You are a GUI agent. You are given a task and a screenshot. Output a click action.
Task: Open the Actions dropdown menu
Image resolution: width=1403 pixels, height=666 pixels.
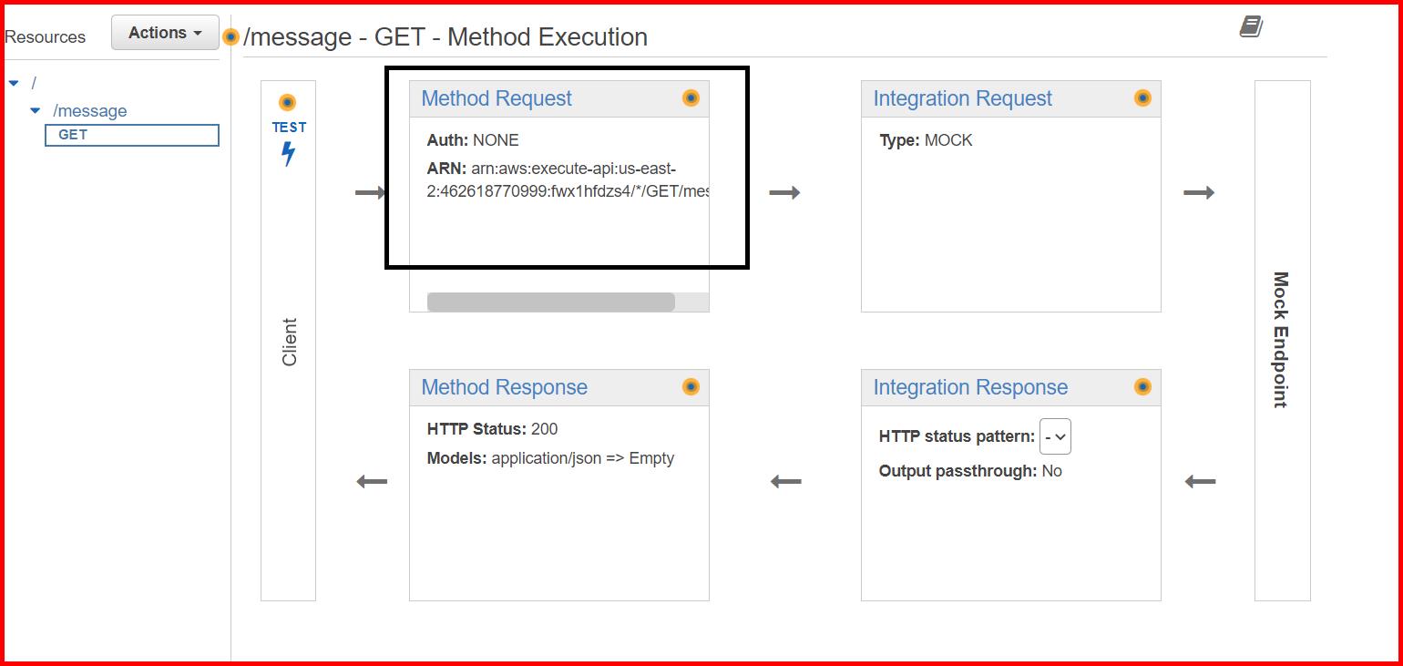click(165, 33)
